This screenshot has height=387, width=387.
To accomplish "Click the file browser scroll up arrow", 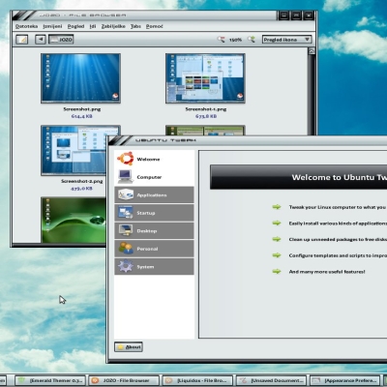I will (312, 51).
